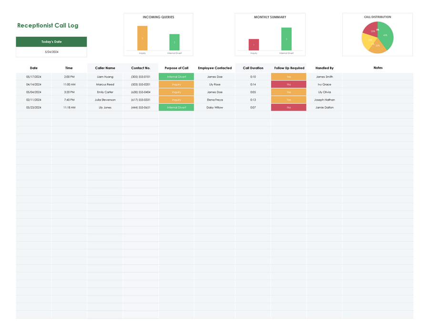Toggle Marcus Reed's No follow-up badge
Screen dimensions: 429x332
click(288, 84)
